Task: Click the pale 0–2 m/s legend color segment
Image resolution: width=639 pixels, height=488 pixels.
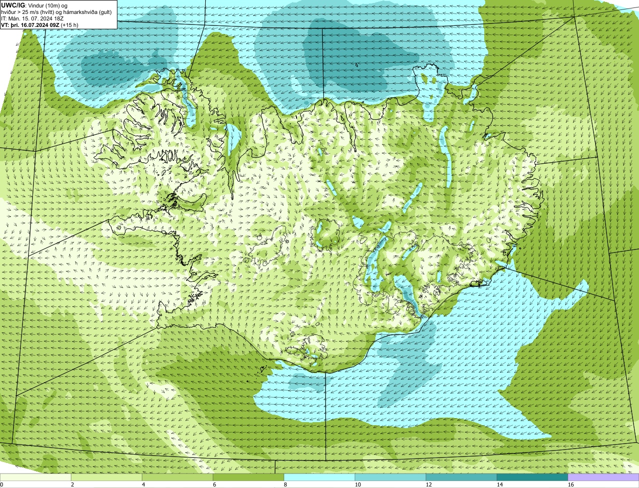Action: [36, 478]
